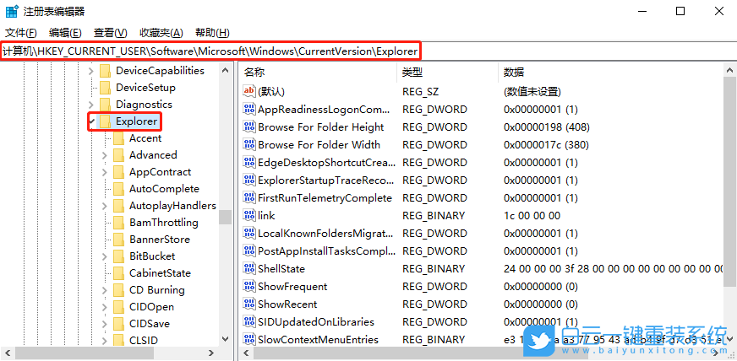Image resolution: width=737 pixels, height=361 pixels.
Task: Select the AppContract folder icon
Action: [x=118, y=172]
